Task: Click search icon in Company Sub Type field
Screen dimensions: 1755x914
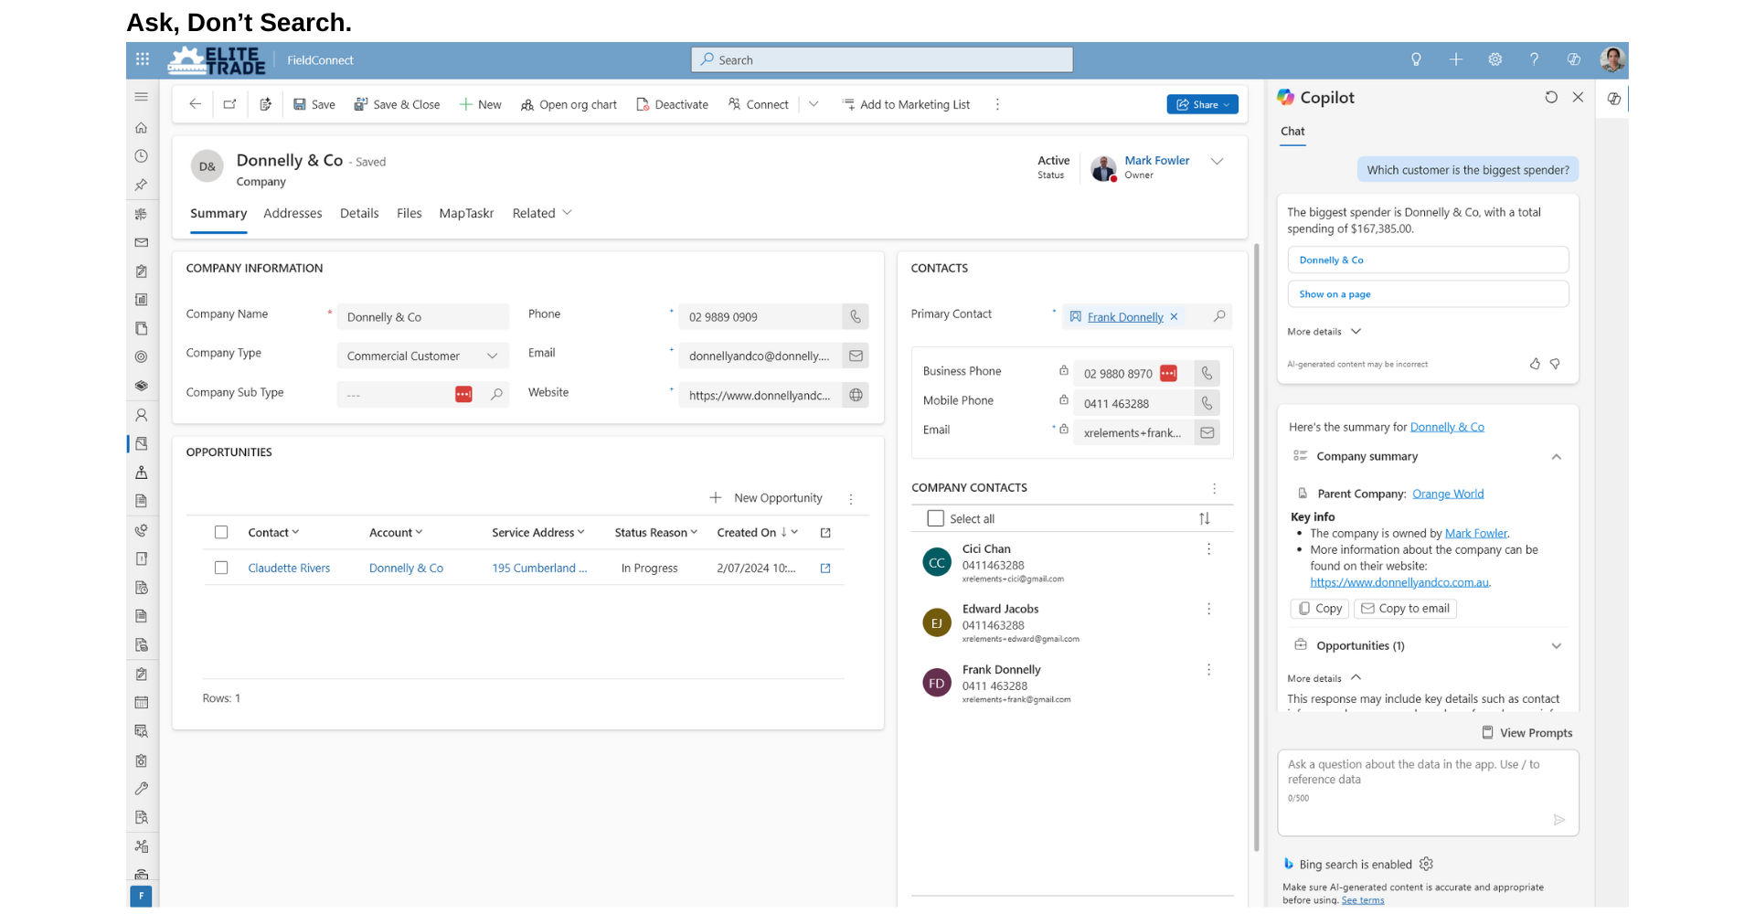Action: 496,395
